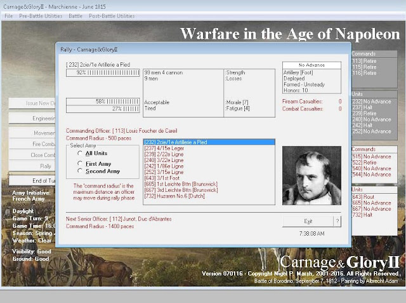
Task: Click the 58% morale progress bar
Action: [x=103, y=102]
